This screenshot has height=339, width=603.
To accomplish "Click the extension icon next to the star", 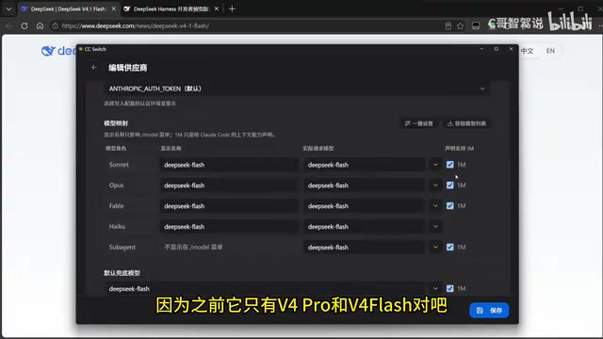I will pyautogui.click(x=476, y=25).
